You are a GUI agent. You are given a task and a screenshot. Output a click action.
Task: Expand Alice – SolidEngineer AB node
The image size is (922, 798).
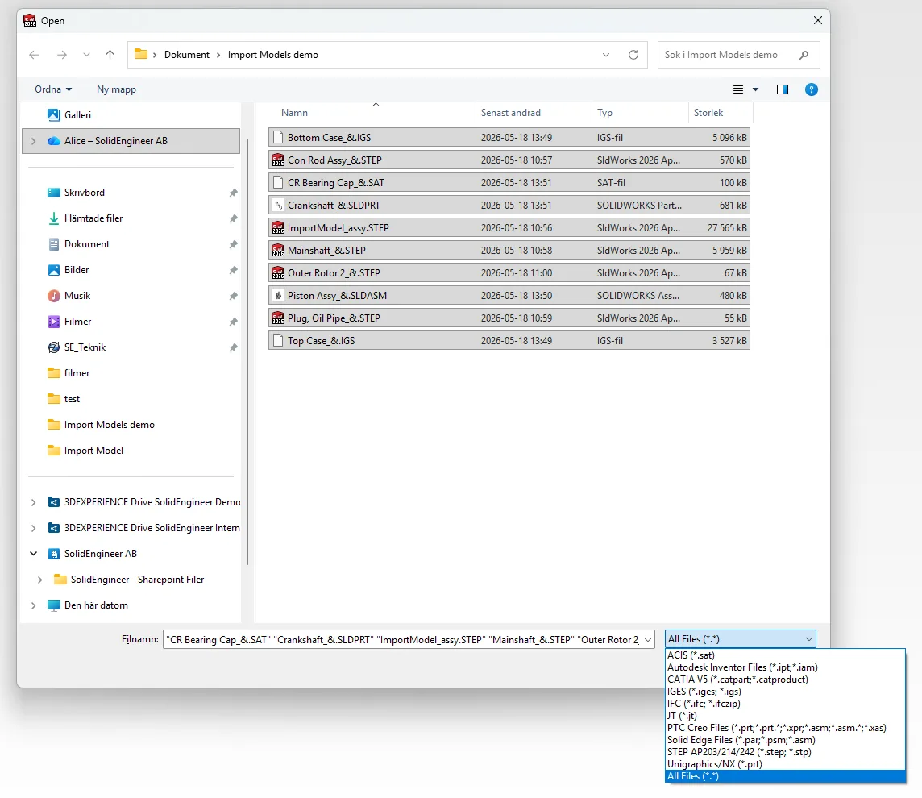coord(34,141)
